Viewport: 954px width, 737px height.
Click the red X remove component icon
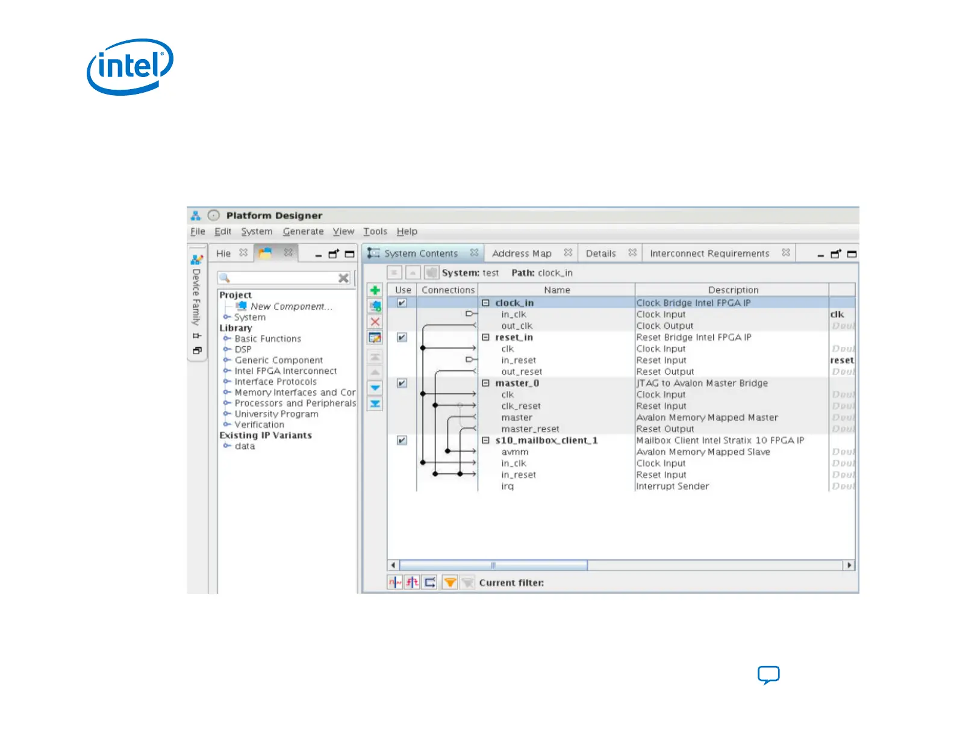(x=375, y=322)
